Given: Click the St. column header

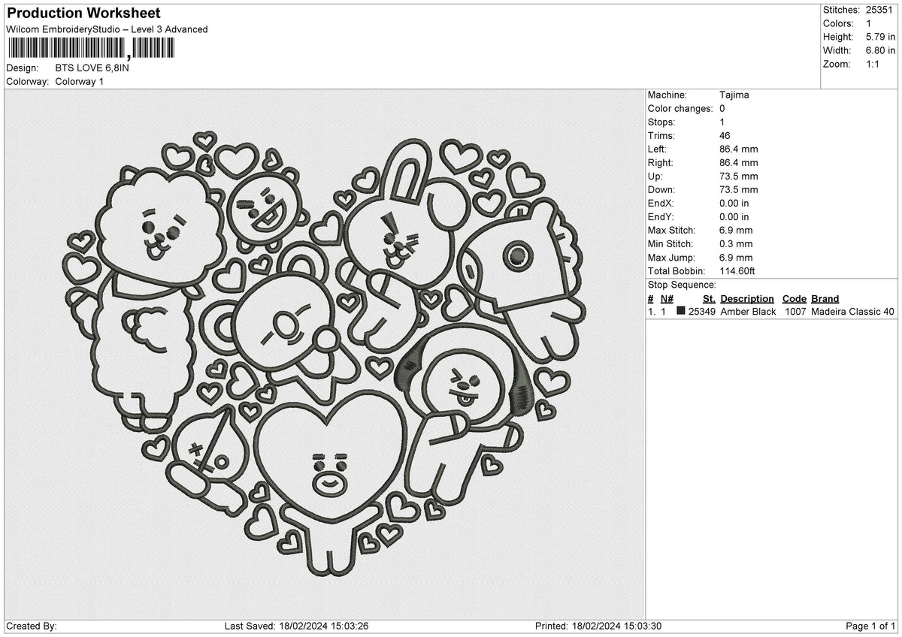Looking at the screenshot, I should (x=709, y=298).
